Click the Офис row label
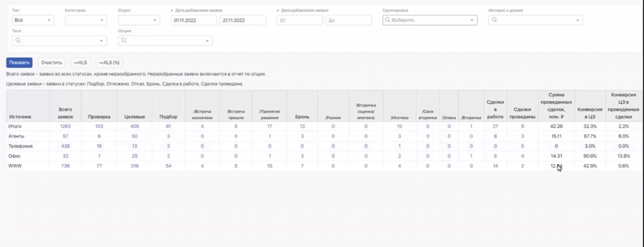 (14, 156)
